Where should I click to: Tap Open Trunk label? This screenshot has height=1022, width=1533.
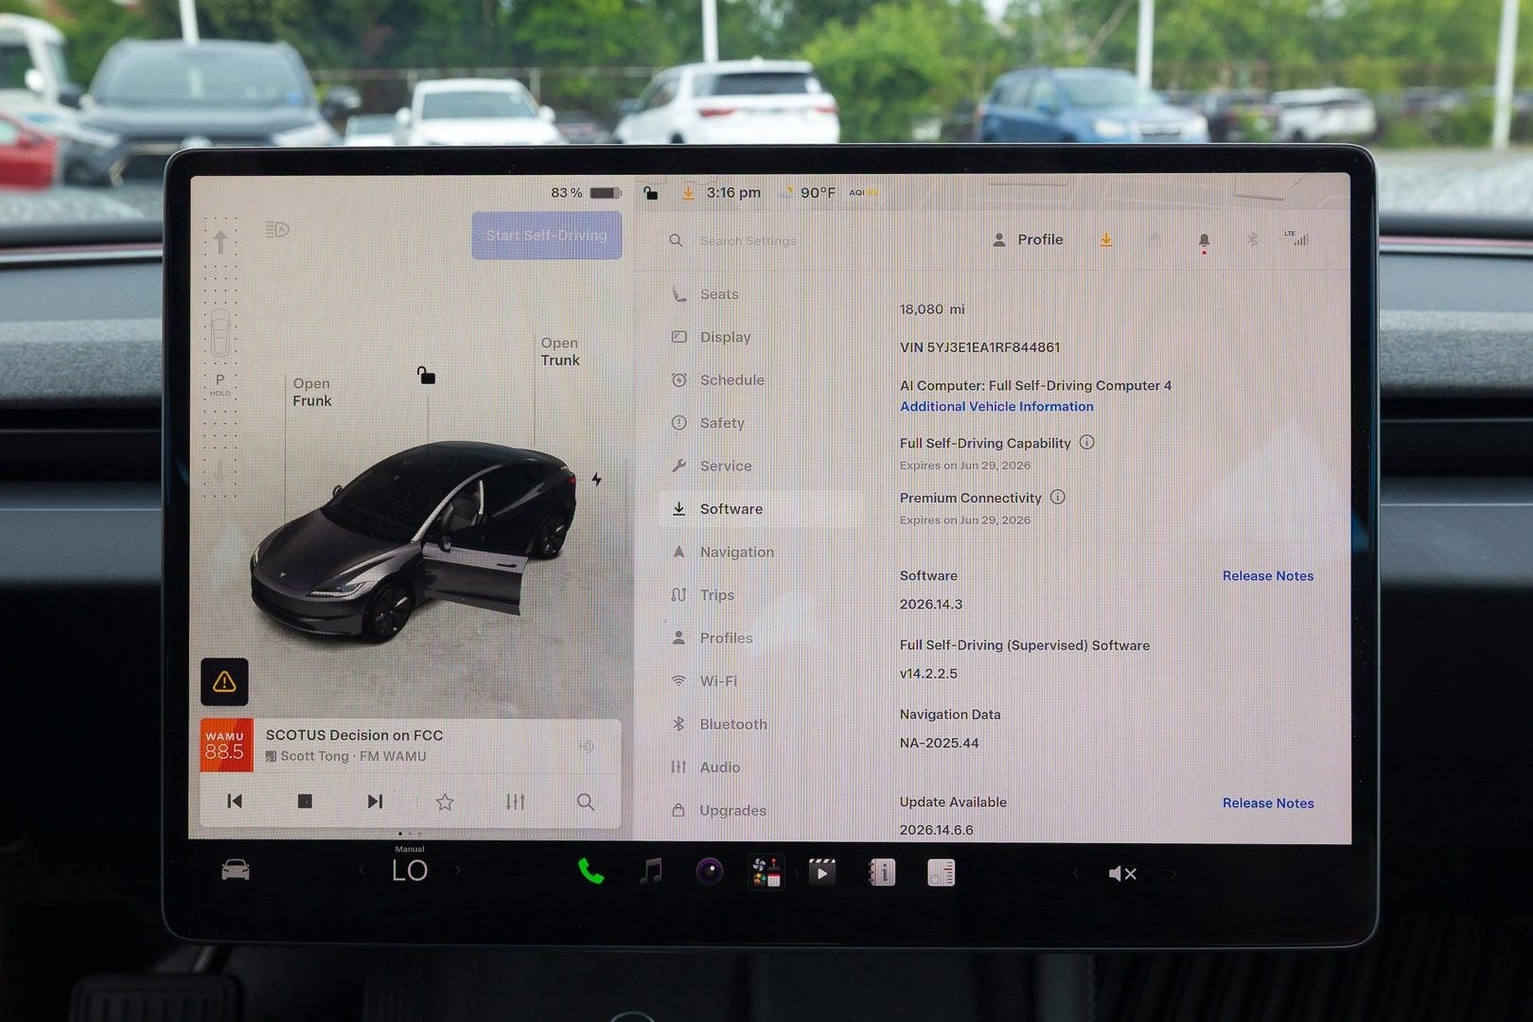click(x=560, y=351)
